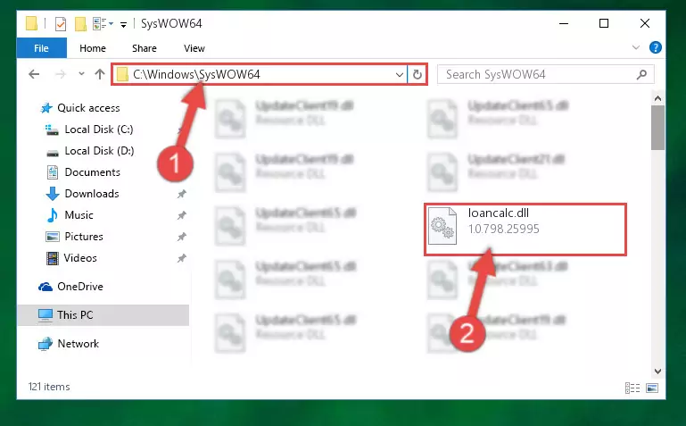
Task: Close the SysWOW64 window
Action: [645, 23]
